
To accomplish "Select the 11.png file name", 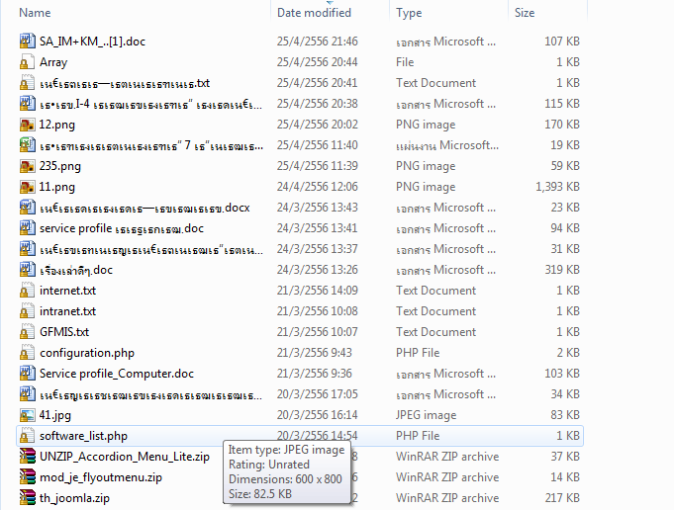I will [56, 187].
